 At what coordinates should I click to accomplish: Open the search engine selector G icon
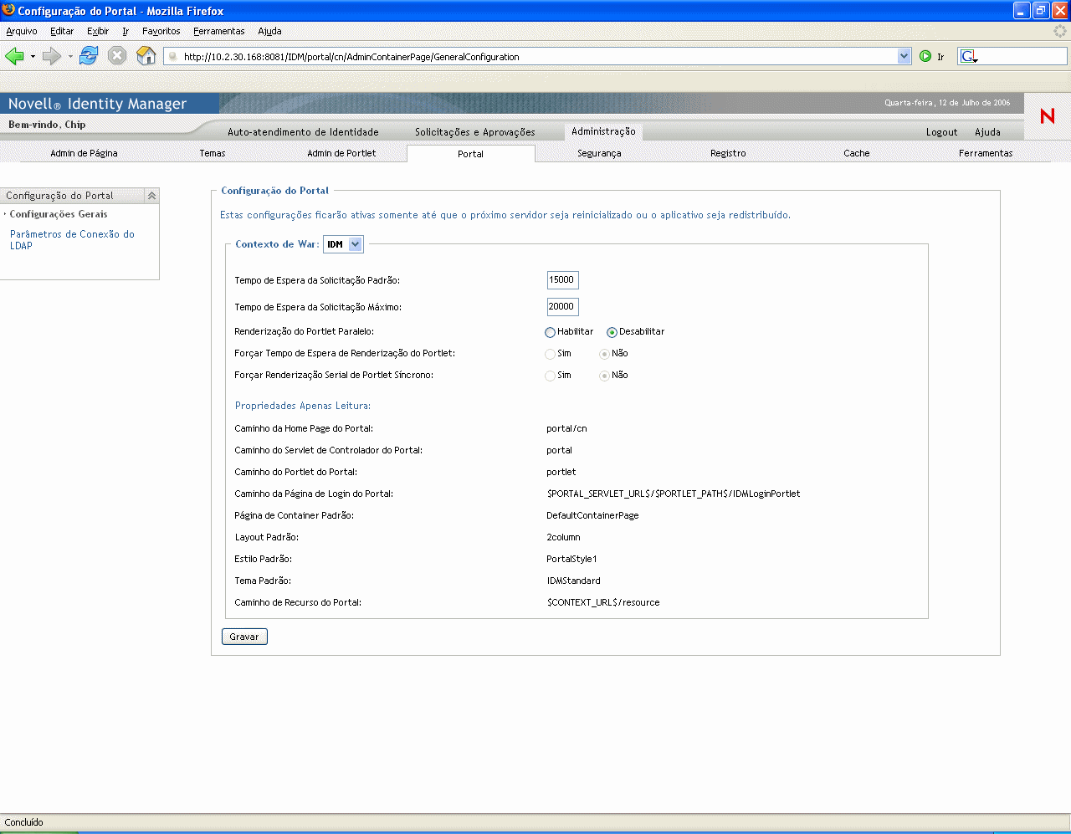[969, 56]
